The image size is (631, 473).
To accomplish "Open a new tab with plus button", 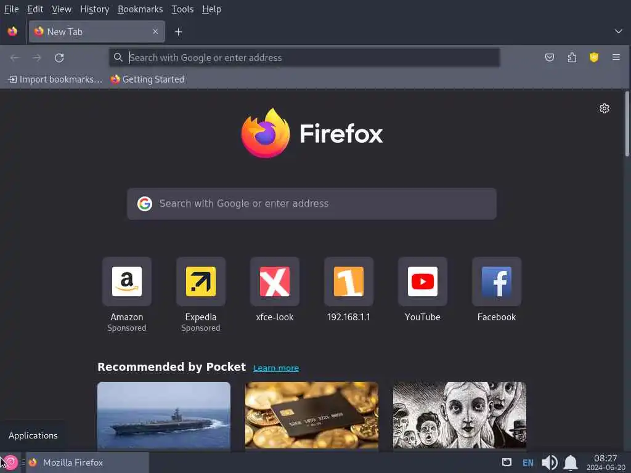I will coord(178,32).
